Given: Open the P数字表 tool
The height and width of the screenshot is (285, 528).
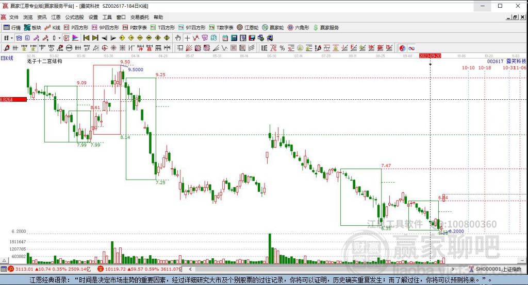Looking at the screenshot, I should coord(135,28).
